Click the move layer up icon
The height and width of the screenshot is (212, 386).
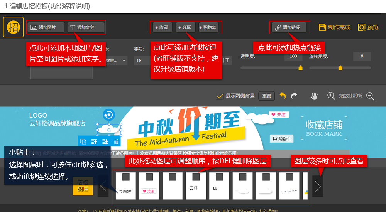94,141
